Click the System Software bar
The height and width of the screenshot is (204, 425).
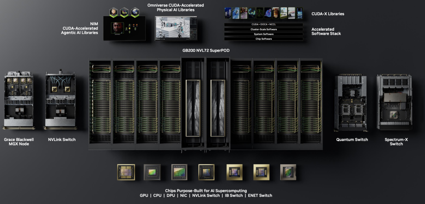[x=264, y=34]
